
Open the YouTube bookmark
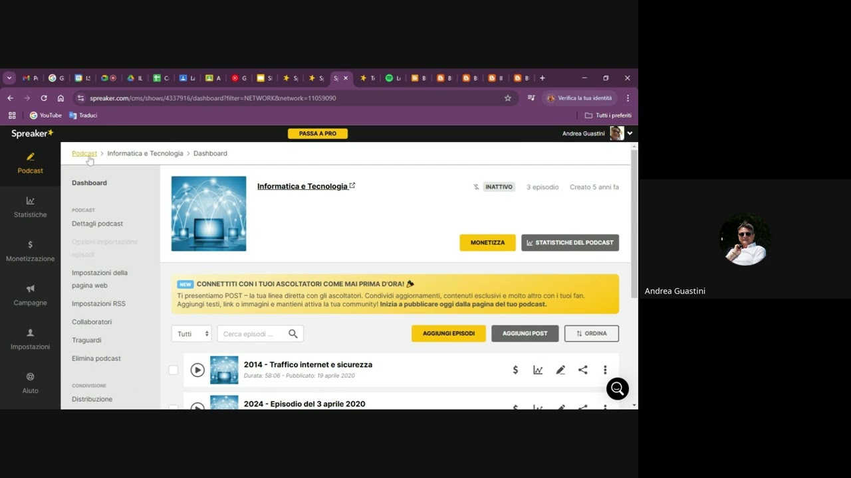click(x=45, y=115)
